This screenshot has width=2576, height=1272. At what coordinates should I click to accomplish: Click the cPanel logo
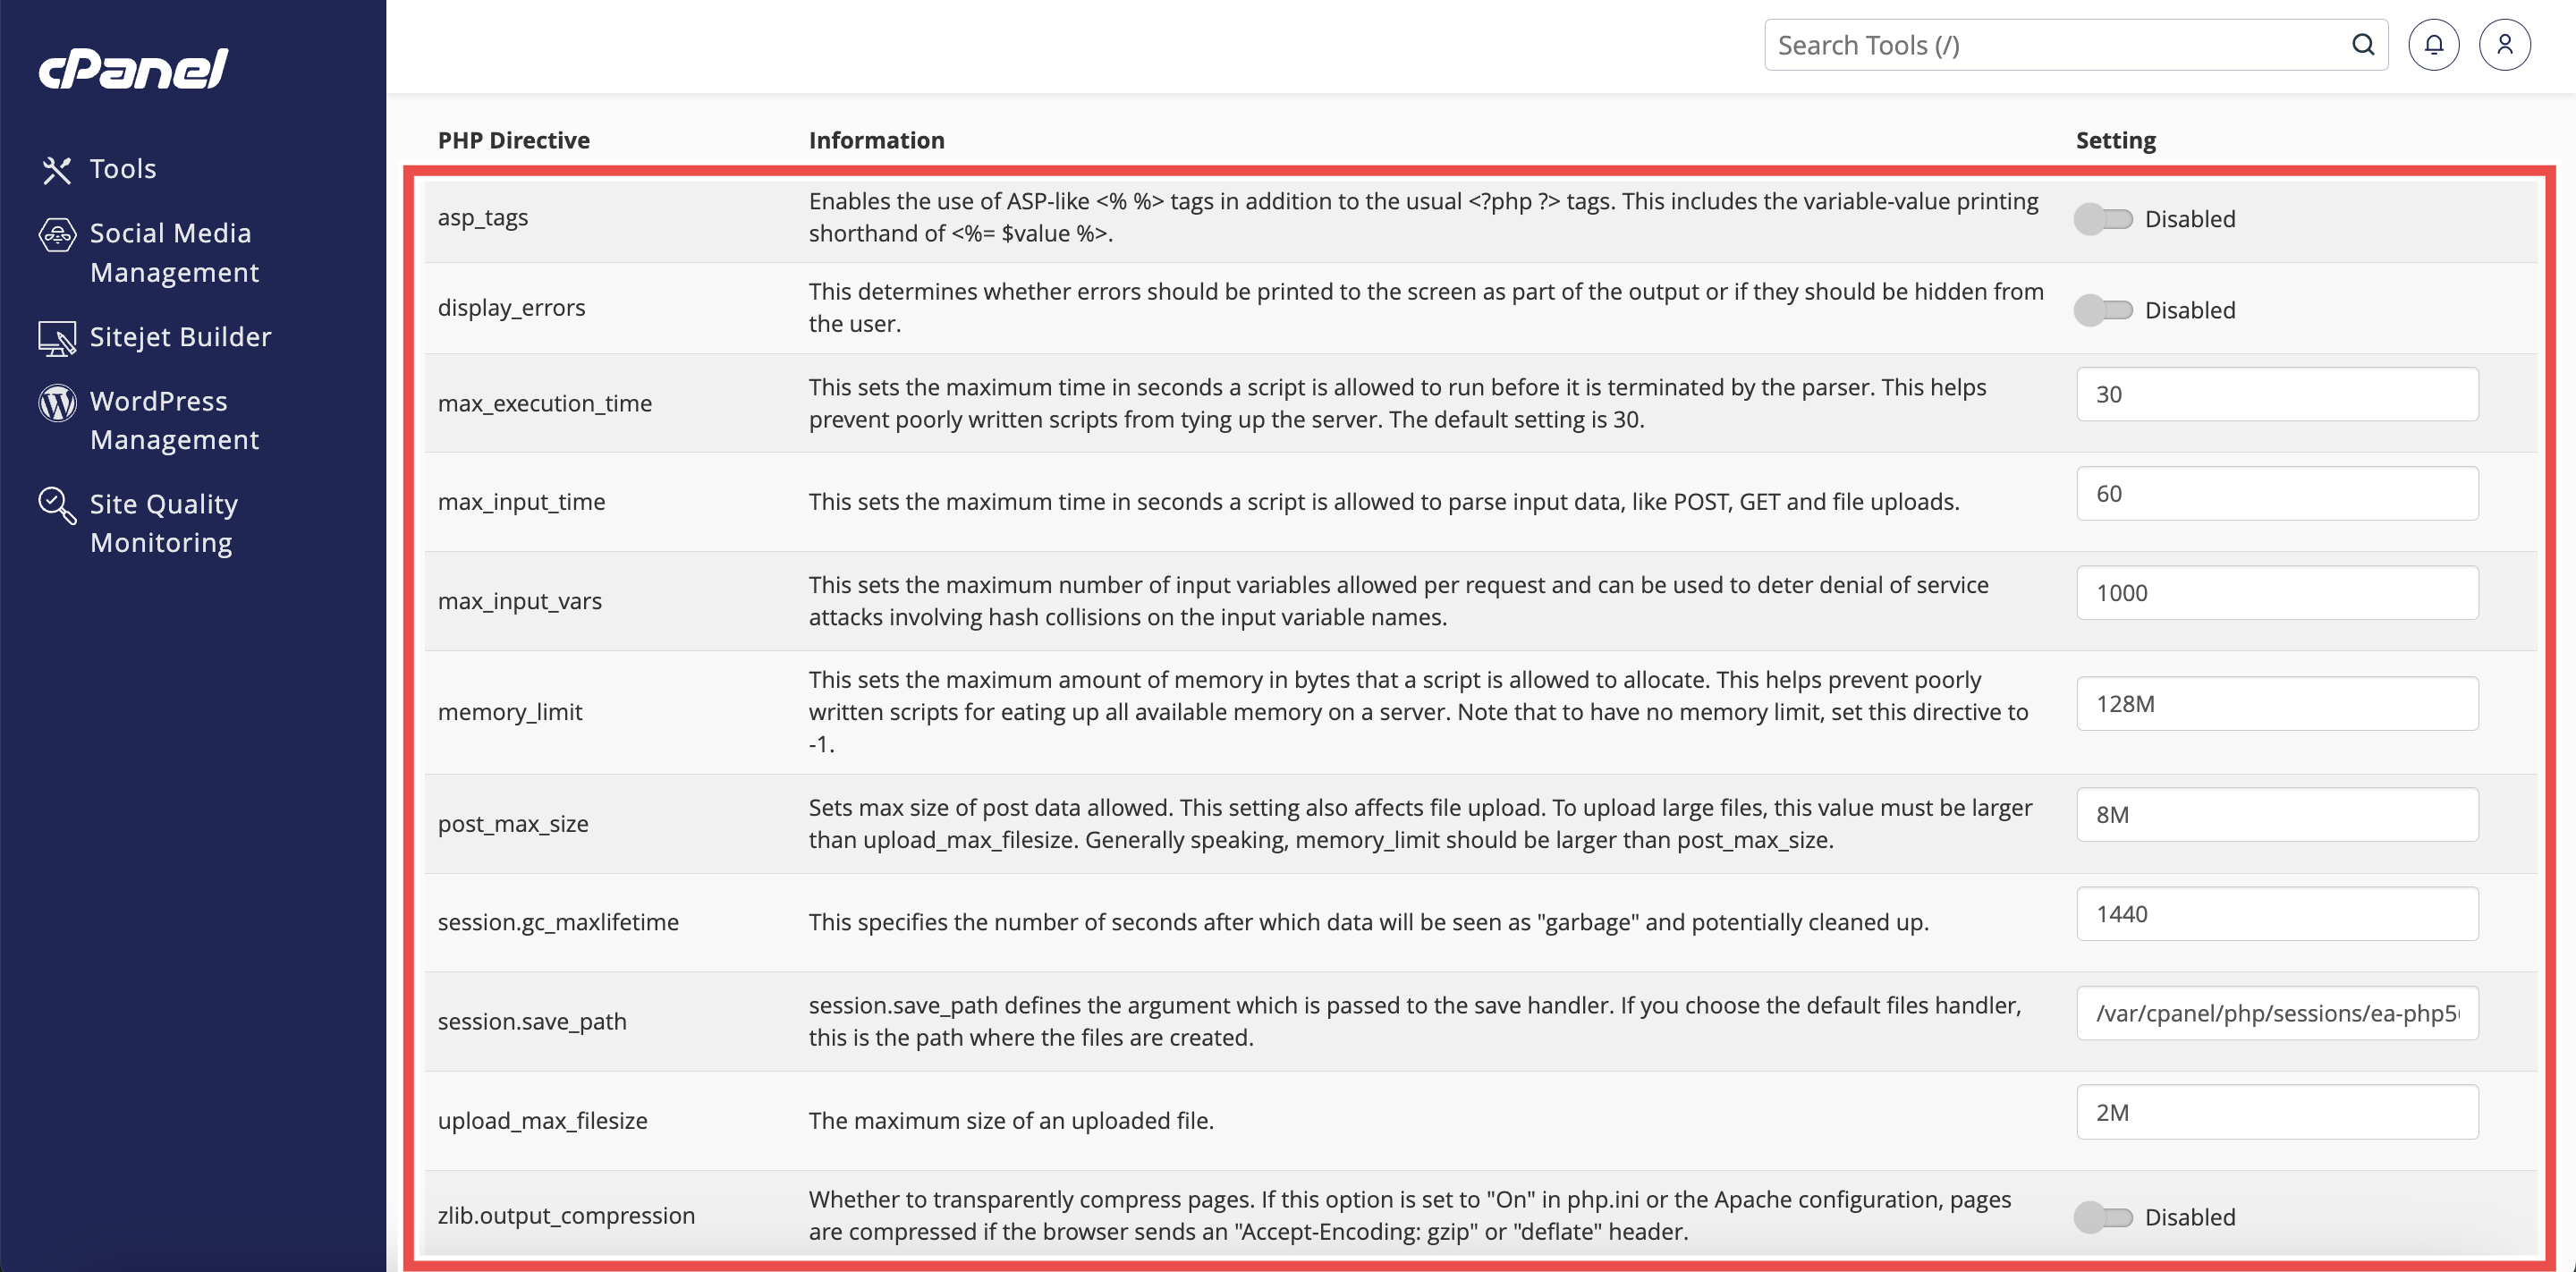[x=133, y=69]
